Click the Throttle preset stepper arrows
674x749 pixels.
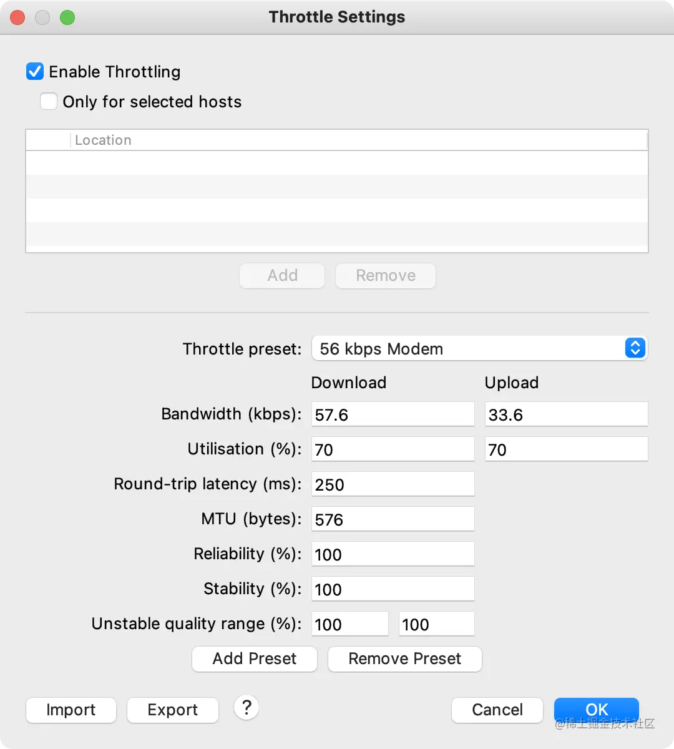click(x=635, y=348)
